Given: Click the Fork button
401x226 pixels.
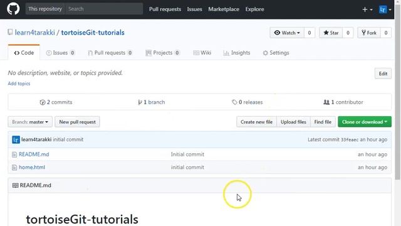Looking at the screenshot, I should 369,33.
